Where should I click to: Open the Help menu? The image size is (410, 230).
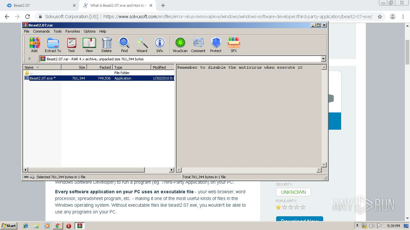102,31
